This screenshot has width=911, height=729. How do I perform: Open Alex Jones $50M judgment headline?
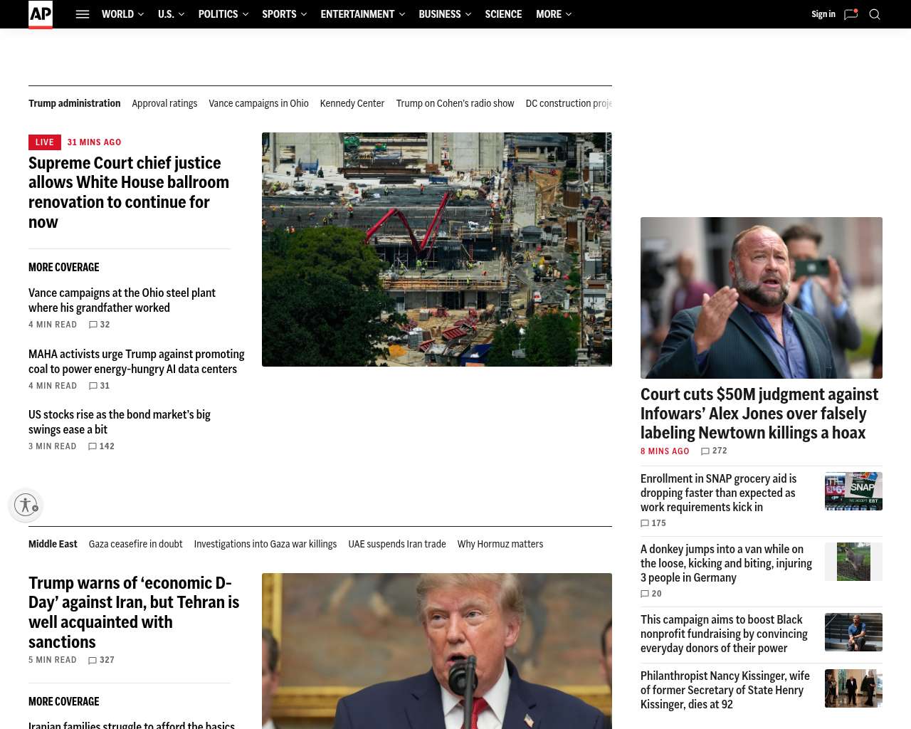pos(759,414)
